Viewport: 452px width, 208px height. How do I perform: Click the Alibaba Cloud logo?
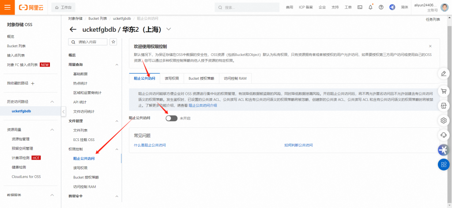click(31, 7)
